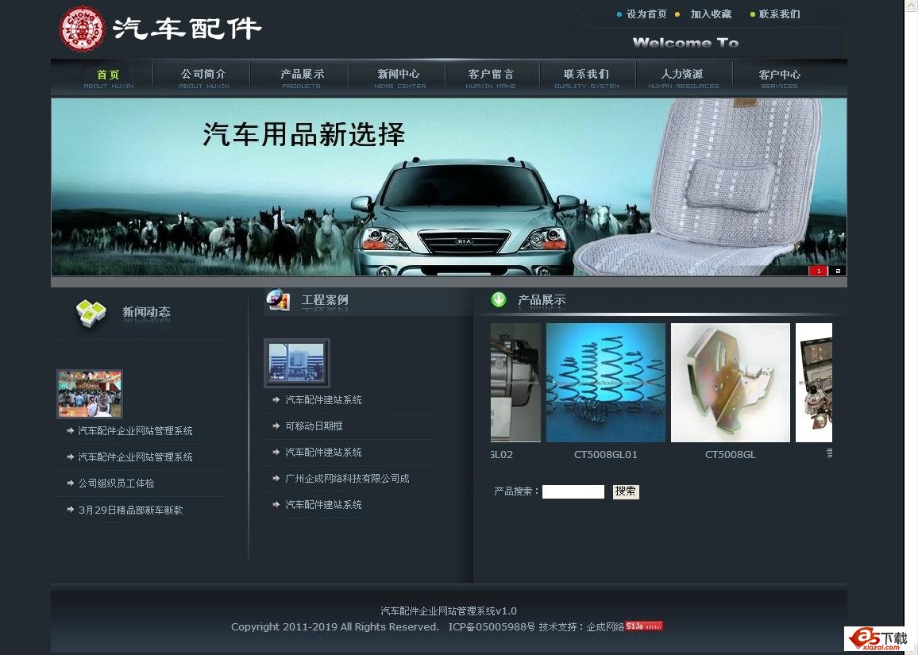Click the green cubes icon beside 新闻动态
The width and height of the screenshot is (918, 655).
(x=91, y=313)
